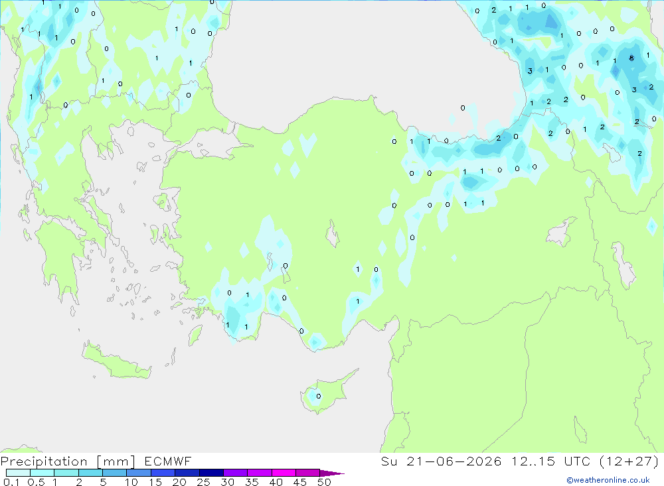Click the '[mm]' unit label
This screenshot has height=486, width=664.
(116, 461)
